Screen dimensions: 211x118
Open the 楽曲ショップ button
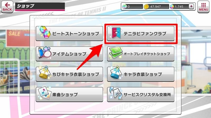[69, 95]
